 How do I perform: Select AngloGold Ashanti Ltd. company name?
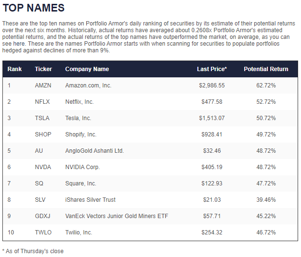coord(94,151)
